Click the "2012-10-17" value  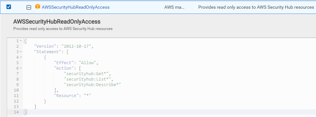click(77, 46)
